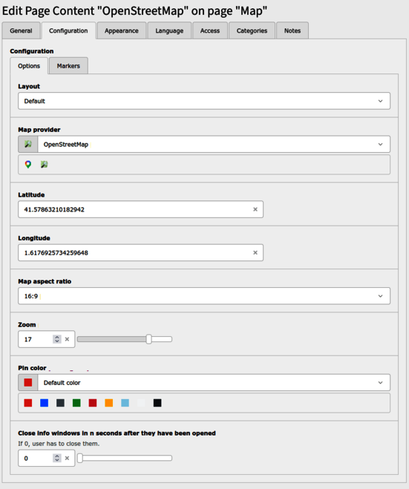Open the Pin color dropdown

click(204, 383)
